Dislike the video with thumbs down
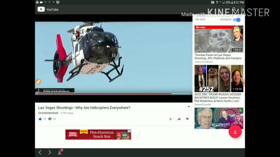 click(50, 119)
